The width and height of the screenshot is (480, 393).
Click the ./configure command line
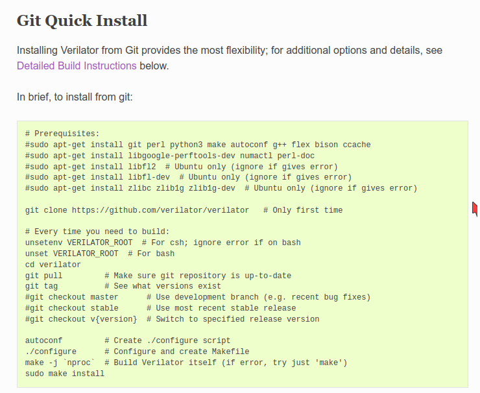pyautogui.click(x=137, y=351)
